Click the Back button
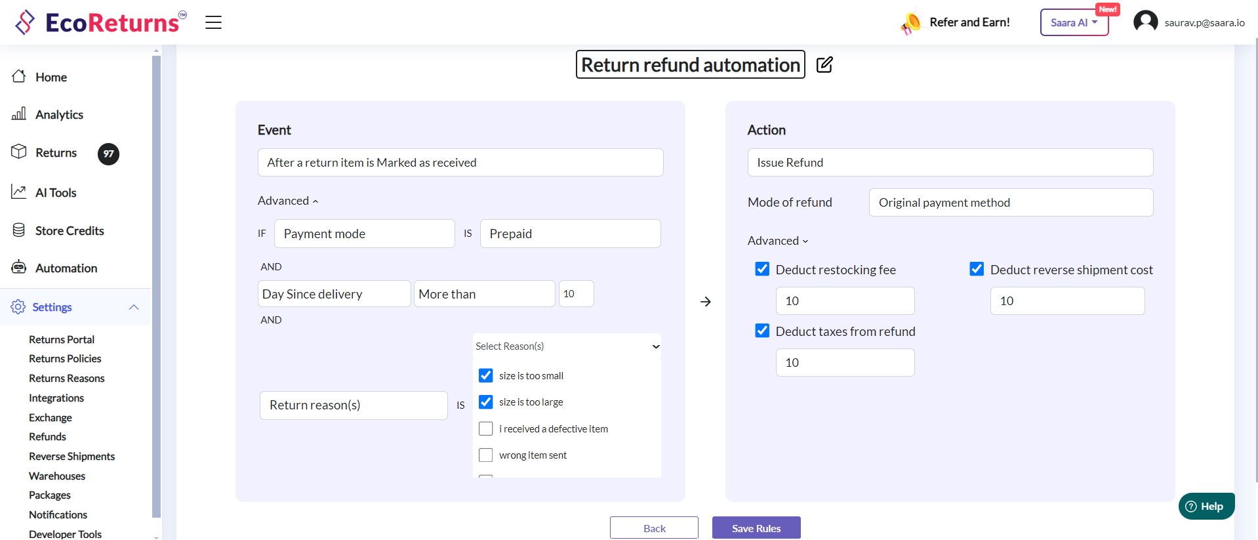The height and width of the screenshot is (540, 1258). click(654, 528)
